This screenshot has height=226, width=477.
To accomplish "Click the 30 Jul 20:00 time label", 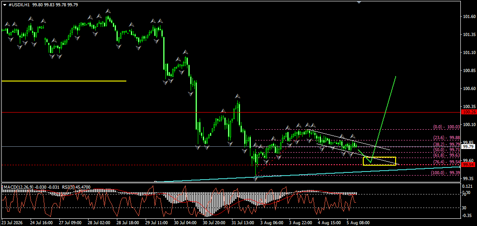I will pyautogui.click(x=213, y=223).
